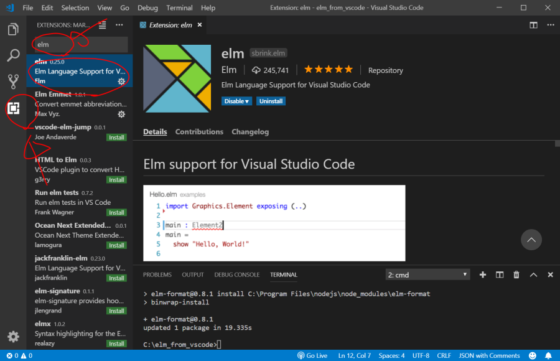Open the terminal selector dropdown '2: cmd'
The height and width of the screenshot is (361, 560).
427,274
